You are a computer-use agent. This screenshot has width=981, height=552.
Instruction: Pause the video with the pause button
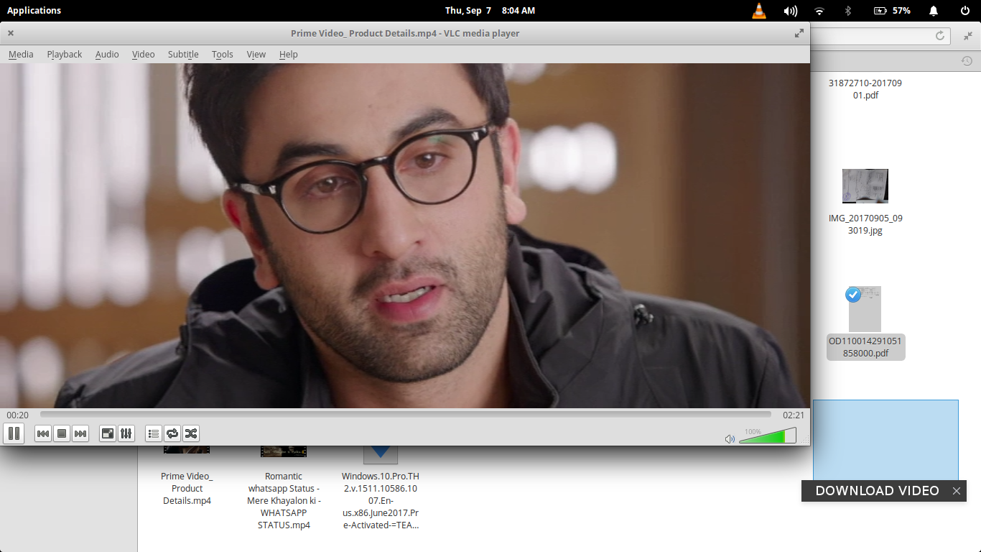[x=14, y=433]
